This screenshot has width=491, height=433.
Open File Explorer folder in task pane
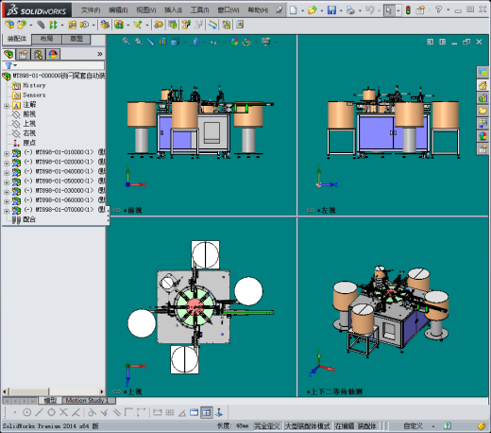483,111
